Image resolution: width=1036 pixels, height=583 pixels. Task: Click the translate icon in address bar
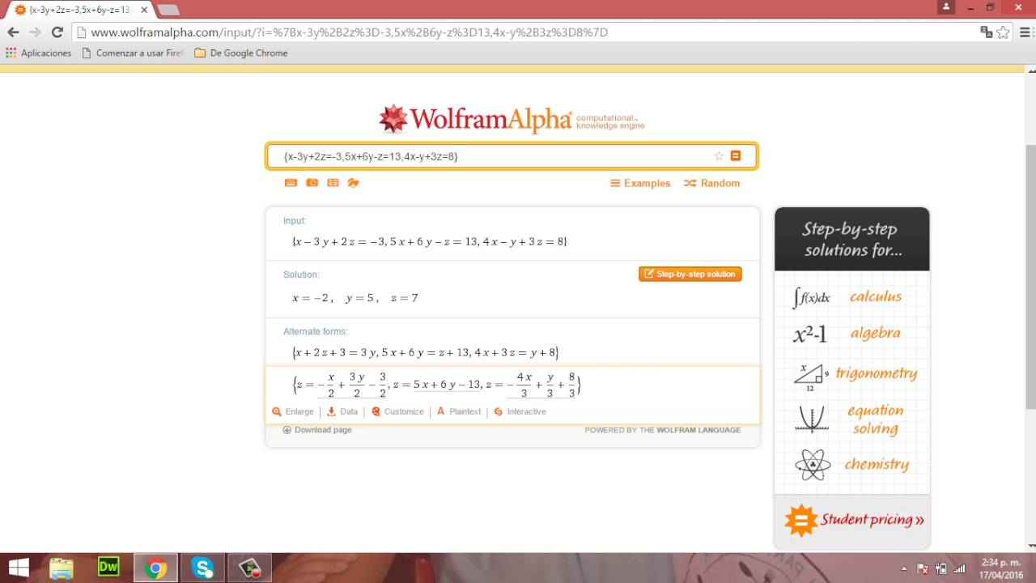pyautogui.click(x=986, y=32)
